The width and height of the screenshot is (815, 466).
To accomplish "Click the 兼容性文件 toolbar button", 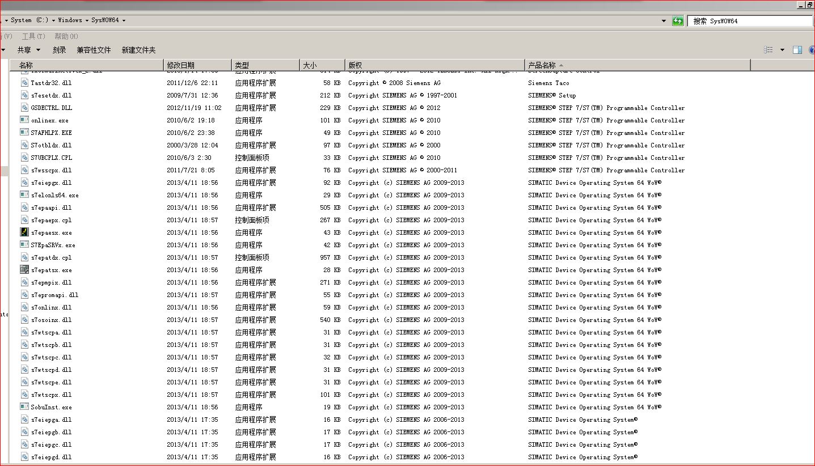I will pos(94,50).
